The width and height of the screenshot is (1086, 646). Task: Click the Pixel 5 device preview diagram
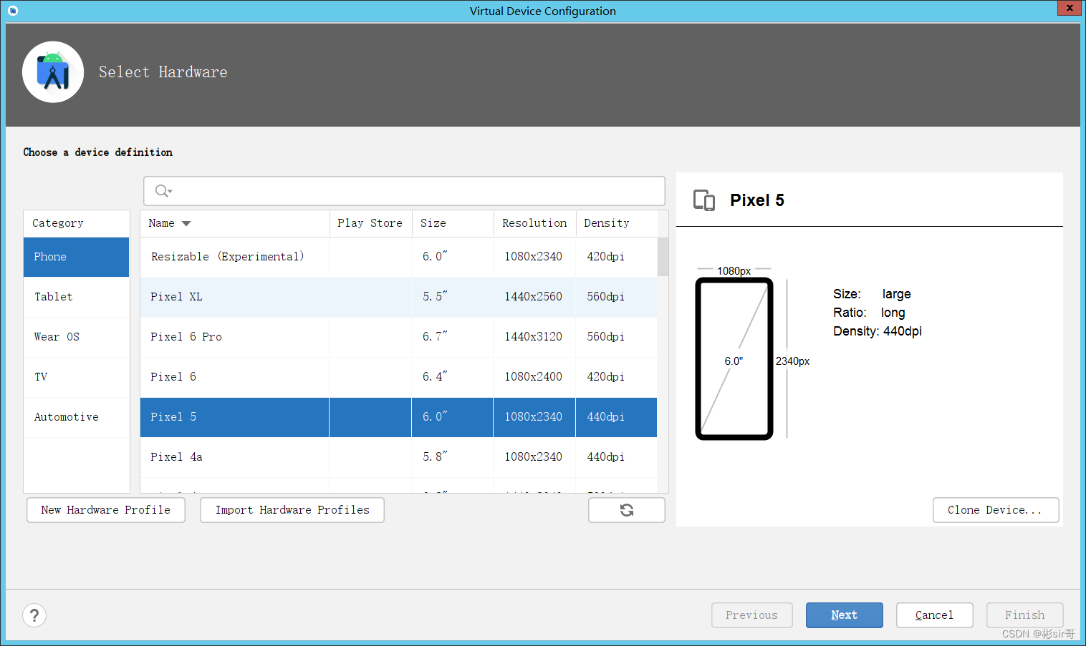734,358
